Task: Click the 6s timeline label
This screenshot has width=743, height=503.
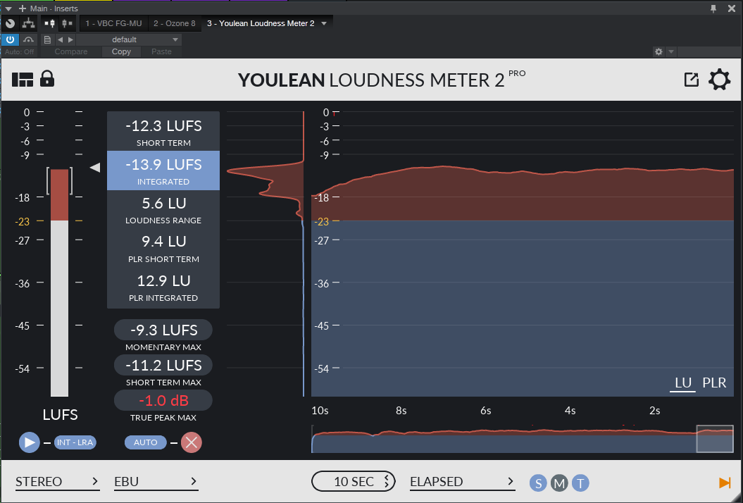Action: [x=486, y=411]
